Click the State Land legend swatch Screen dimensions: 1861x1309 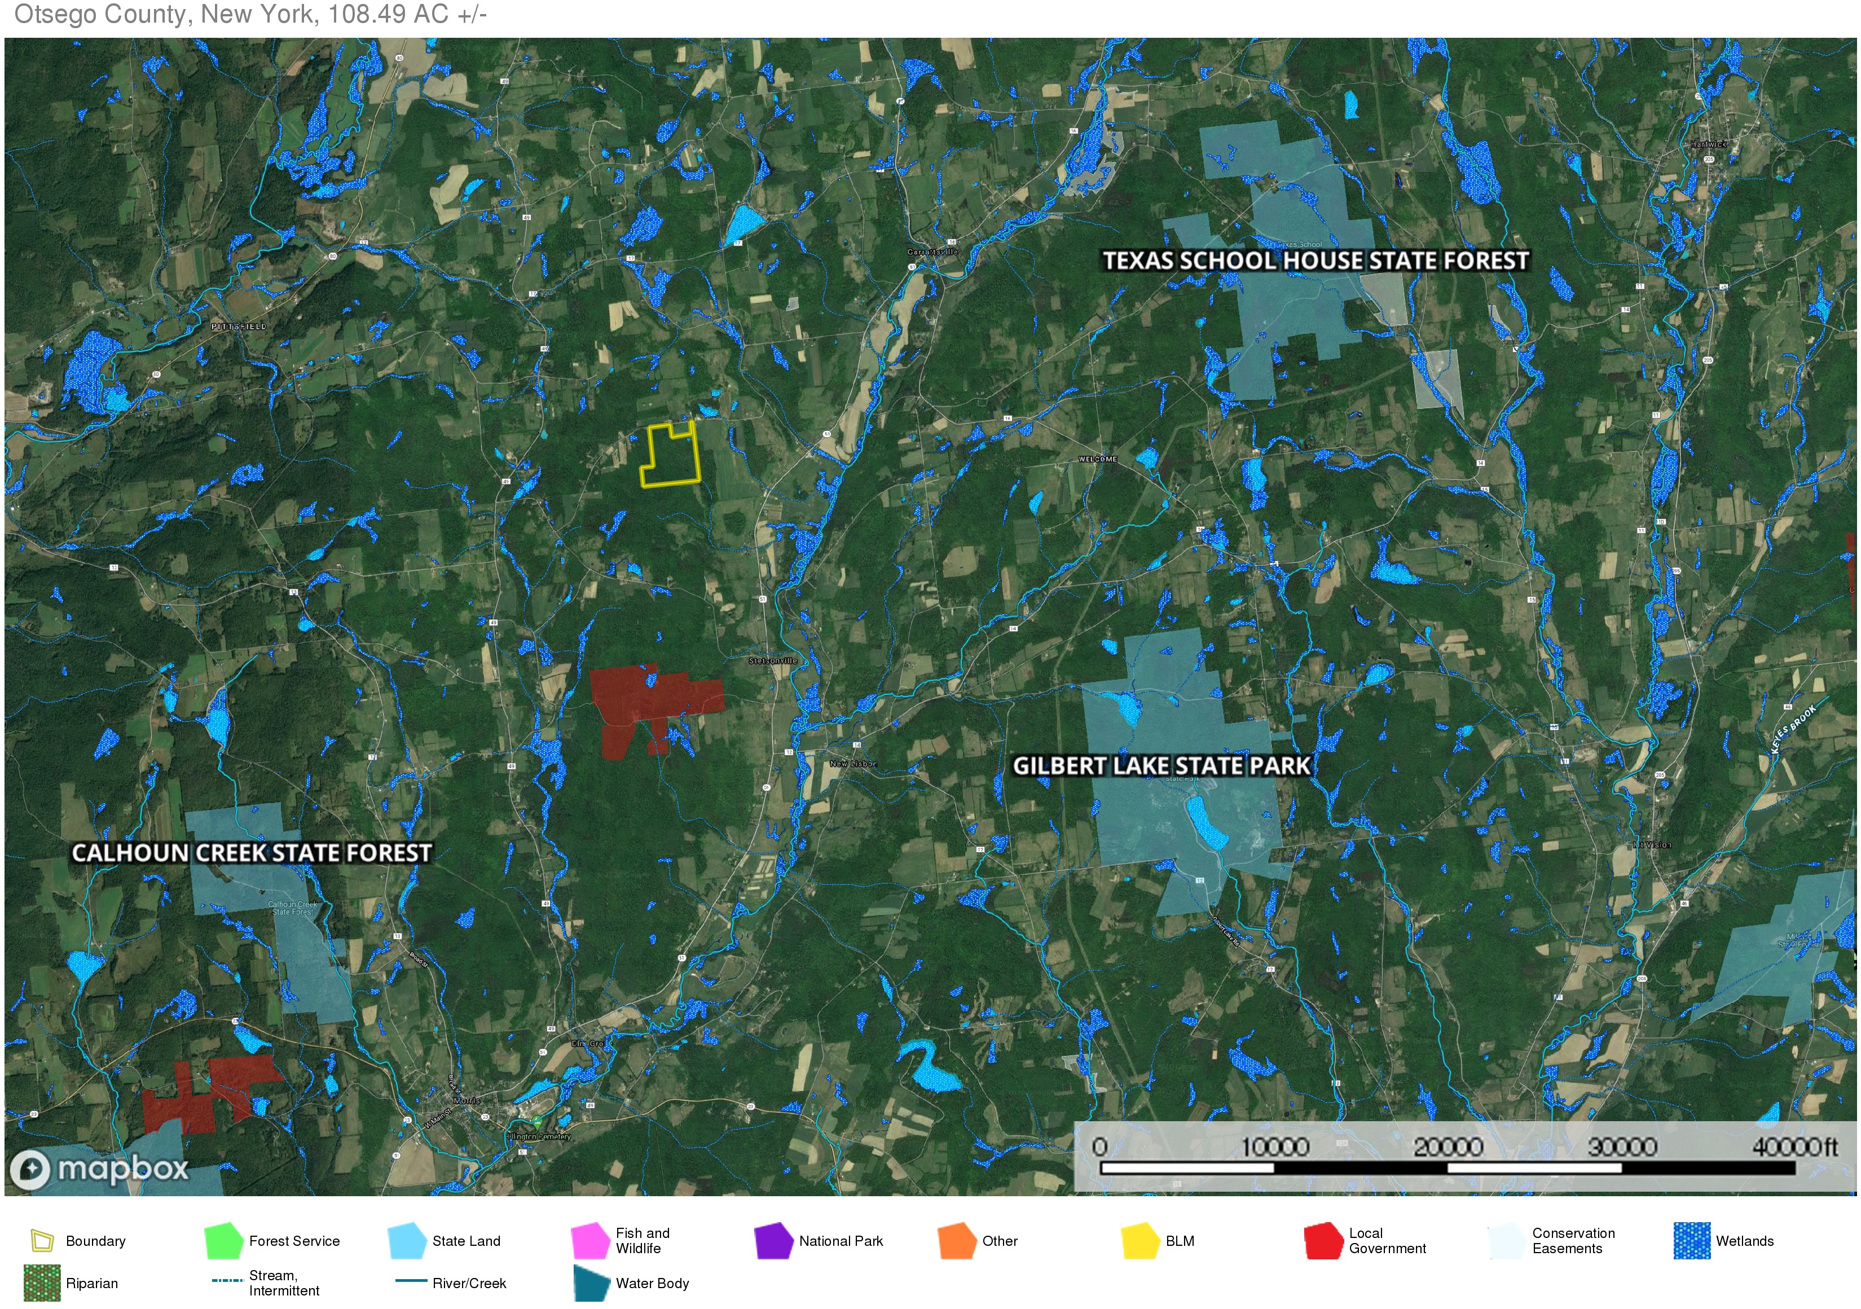[407, 1240]
